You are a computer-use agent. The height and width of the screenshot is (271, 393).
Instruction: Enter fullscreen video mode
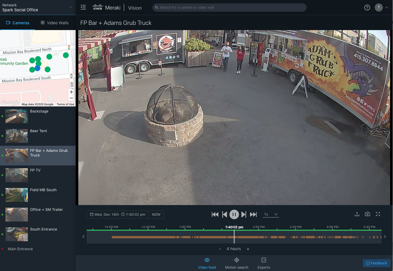[x=378, y=214]
